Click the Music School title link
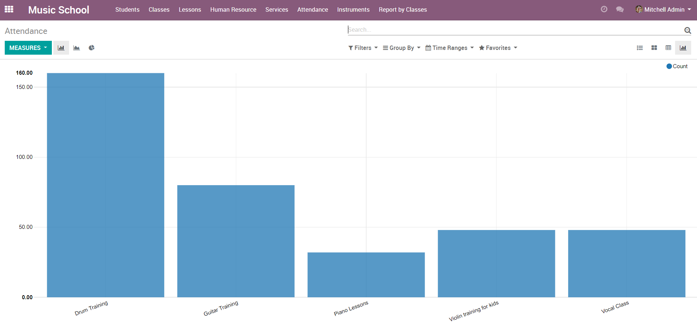This screenshot has width=697, height=336. [x=58, y=10]
